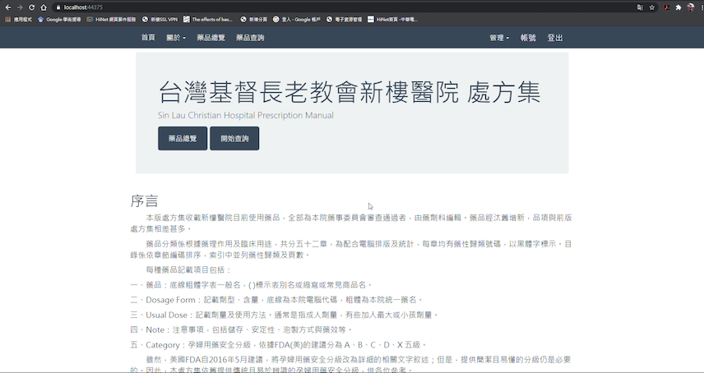Click the 帳號 account link
The height and width of the screenshot is (373, 704).
point(528,38)
